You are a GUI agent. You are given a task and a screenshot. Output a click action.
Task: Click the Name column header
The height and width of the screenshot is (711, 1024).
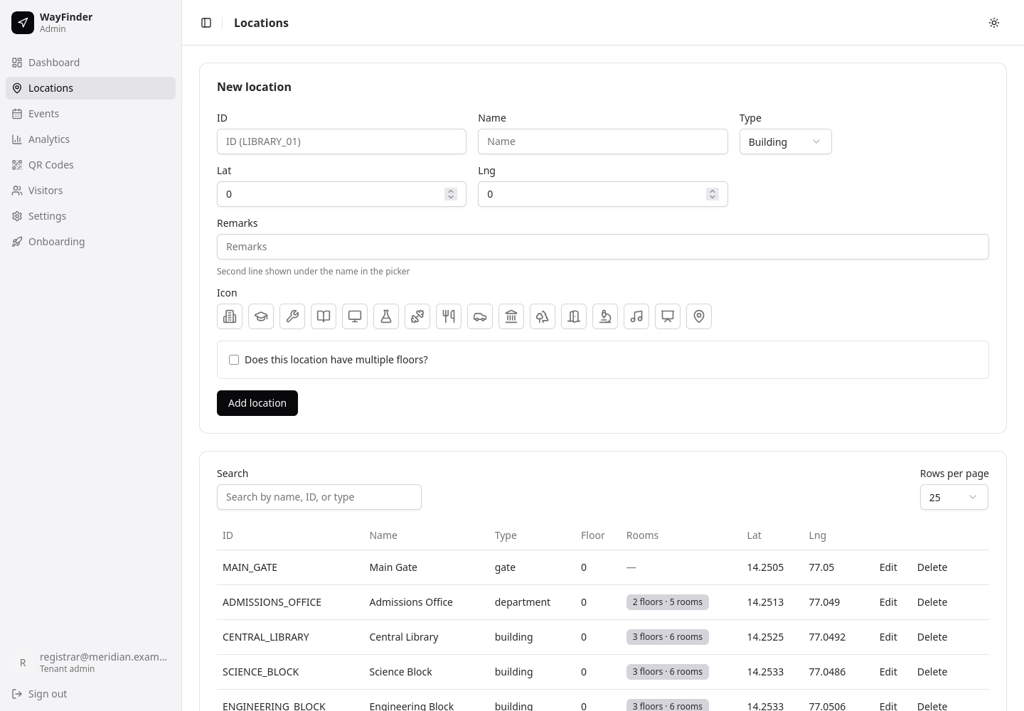pyautogui.click(x=383, y=535)
